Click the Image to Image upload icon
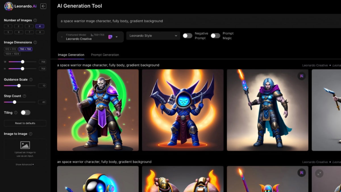 [25, 145]
